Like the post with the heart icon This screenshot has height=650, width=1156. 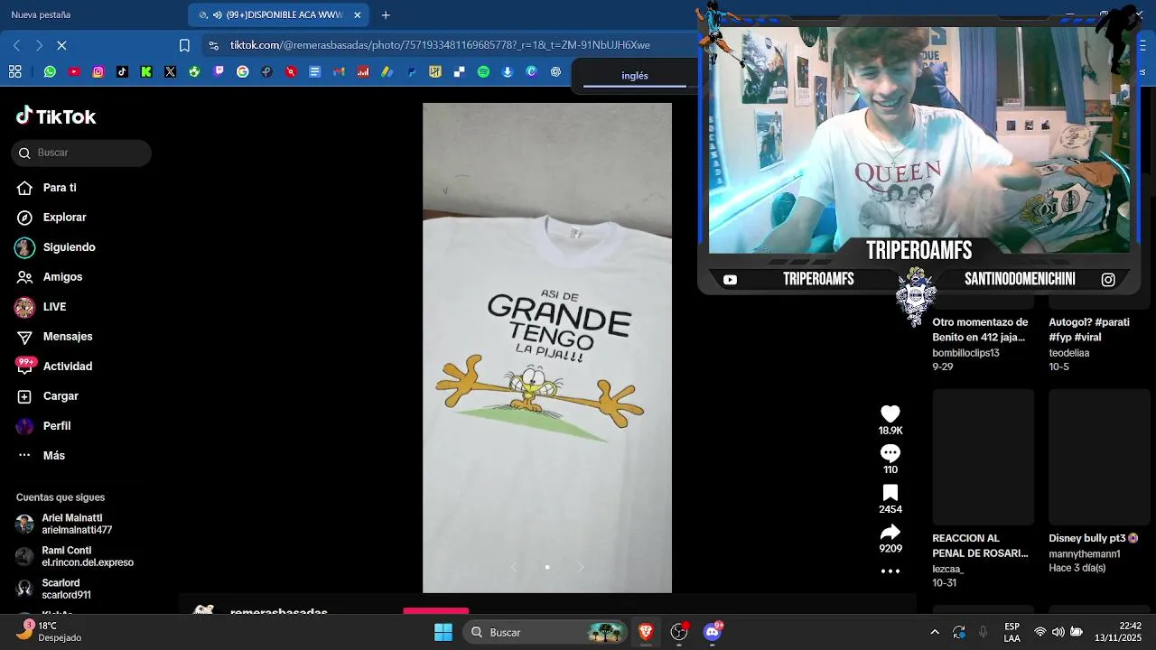tap(890, 413)
